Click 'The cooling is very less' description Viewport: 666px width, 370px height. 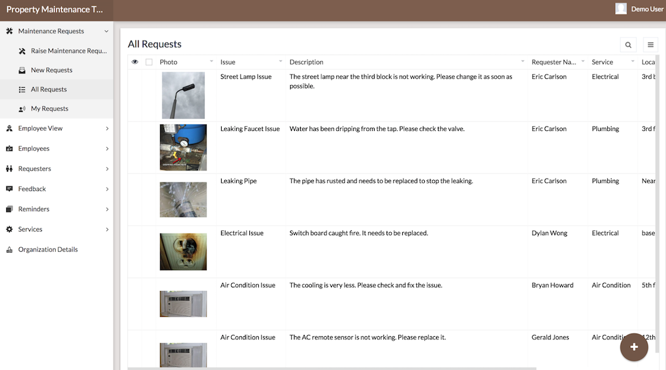click(366, 285)
